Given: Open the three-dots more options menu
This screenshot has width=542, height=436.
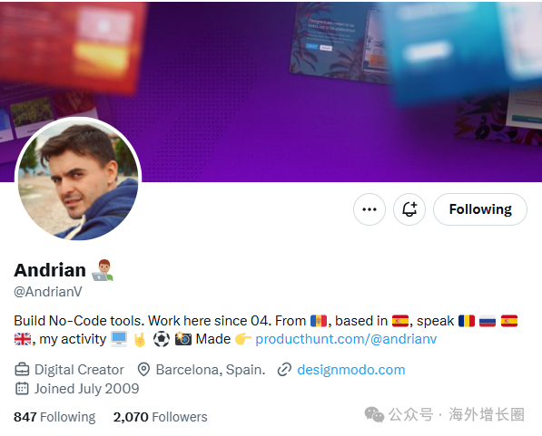Looking at the screenshot, I should coord(370,209).
